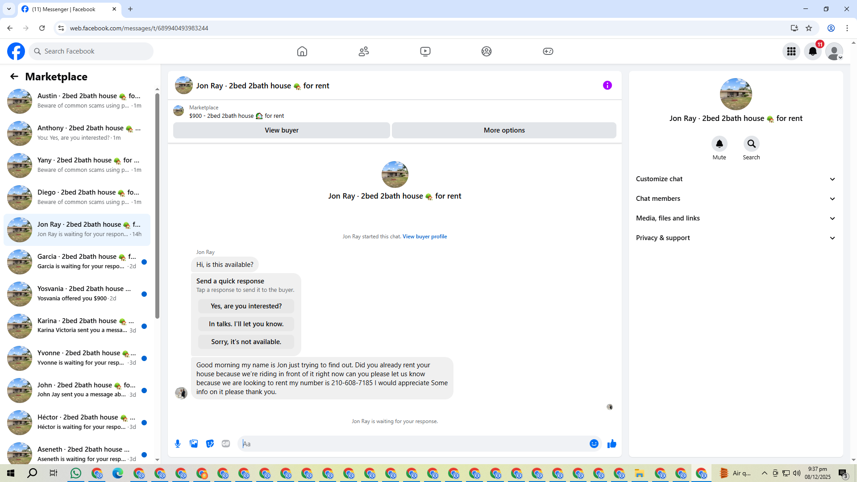Click the browser address bar URL
This screenshot has height=482, width=857.
[139, 28]
